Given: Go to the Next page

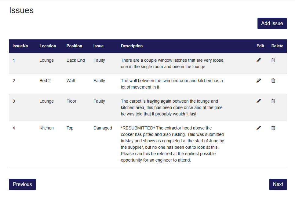Looking at the screenshot, I should click(278, 184).
